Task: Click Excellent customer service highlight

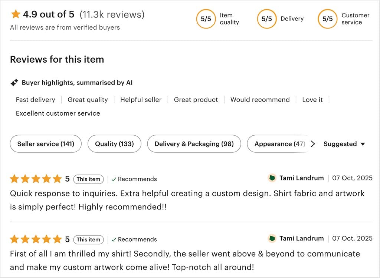Action: coord(58,113)
